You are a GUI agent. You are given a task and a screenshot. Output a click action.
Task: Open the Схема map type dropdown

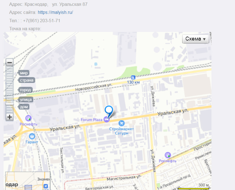pyautogui.click(x=195, y=39)
